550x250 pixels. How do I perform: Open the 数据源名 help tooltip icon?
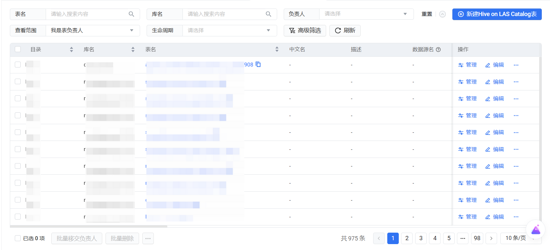pos(438,49)
